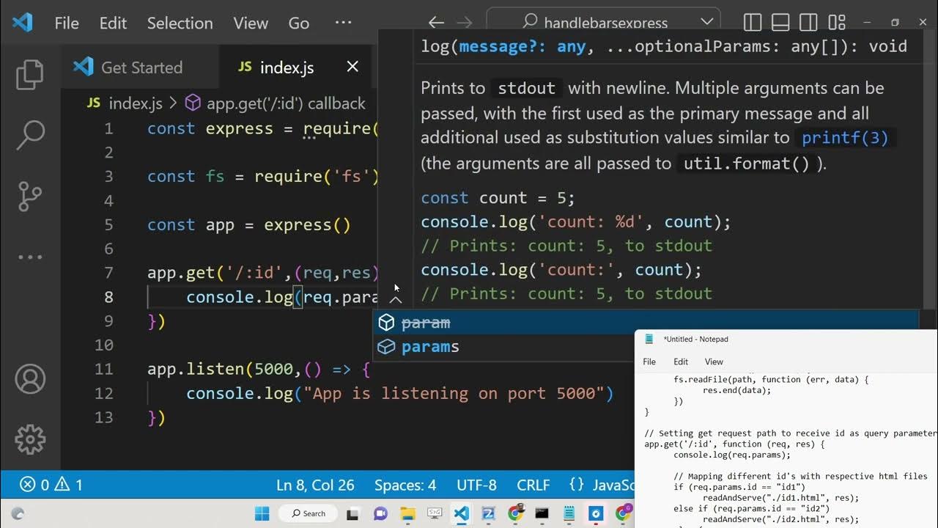Image resolution: width=938 pixels, height=528 pixels.
Task: Open the Manage gear icon
Action: click(x=30, y=439)
